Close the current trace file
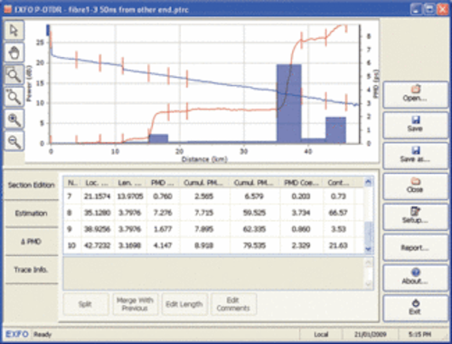Viewport: 452px width, 344px height. click(x=415, y=186)
